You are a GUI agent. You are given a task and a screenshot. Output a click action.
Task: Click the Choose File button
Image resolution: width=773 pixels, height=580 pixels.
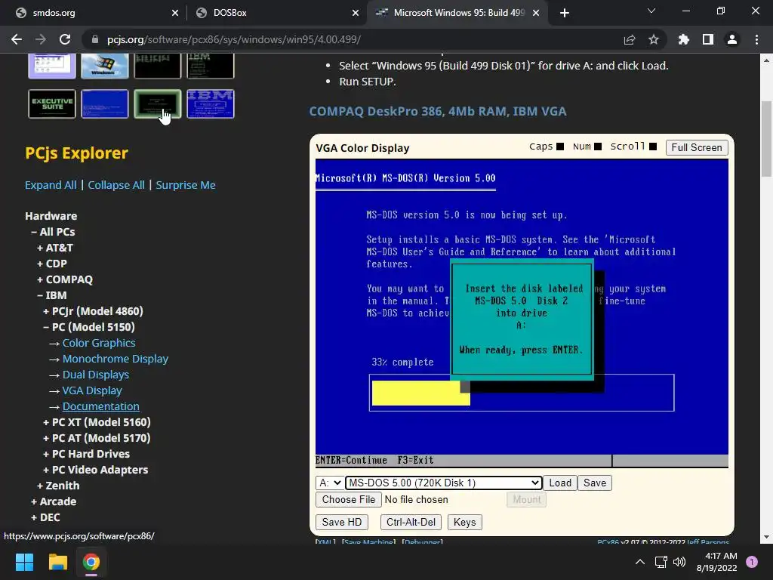tap(349, 500)
